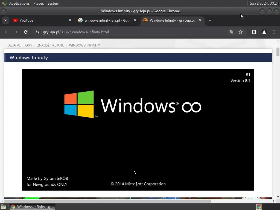Follow the GRY breadcrumb link
Image resolution: width=280 pixels, height=210 pixels.
(29, 45)
